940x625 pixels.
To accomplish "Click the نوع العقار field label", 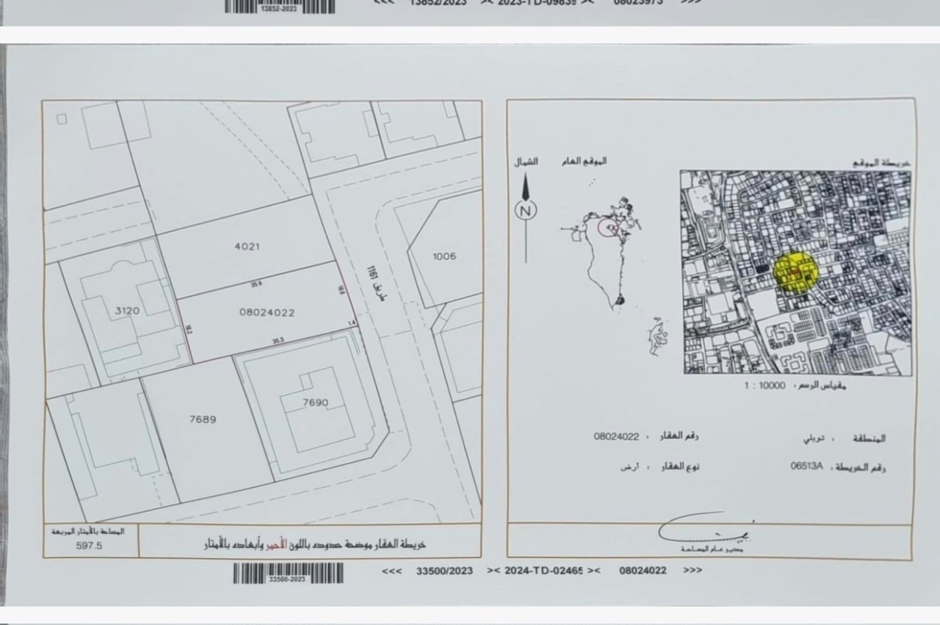I will pyautogui.click(x=679, y=467).
